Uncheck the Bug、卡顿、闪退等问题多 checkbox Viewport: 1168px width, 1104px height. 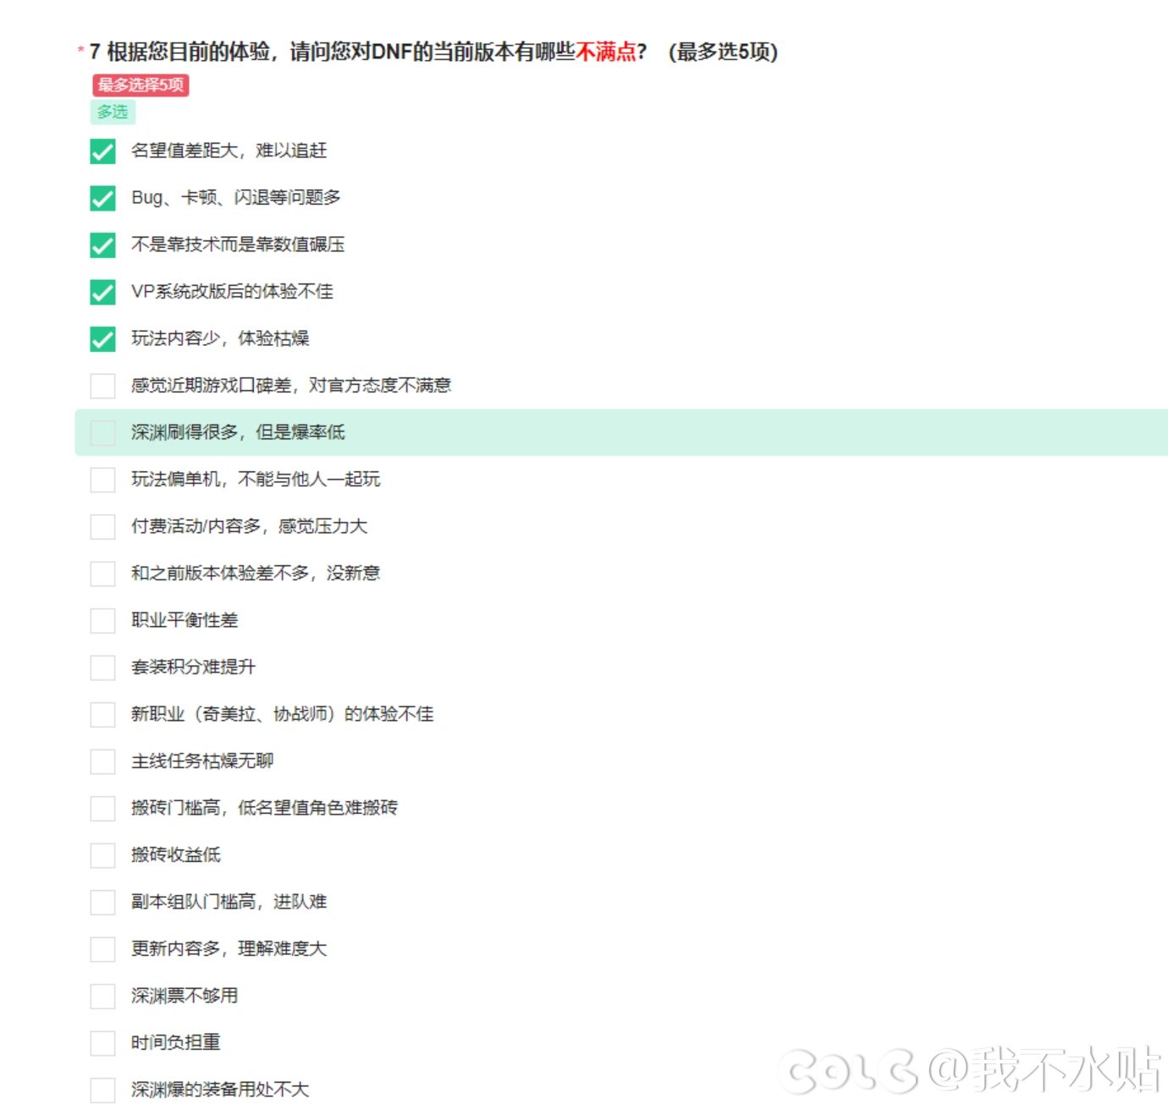tap(102, 198)
